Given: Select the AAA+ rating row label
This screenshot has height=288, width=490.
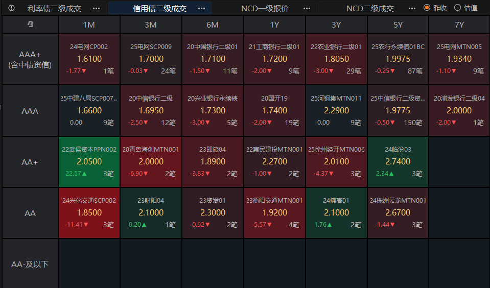Looking at the screenshot, I should pyautogui.click(x=30, y=59).
